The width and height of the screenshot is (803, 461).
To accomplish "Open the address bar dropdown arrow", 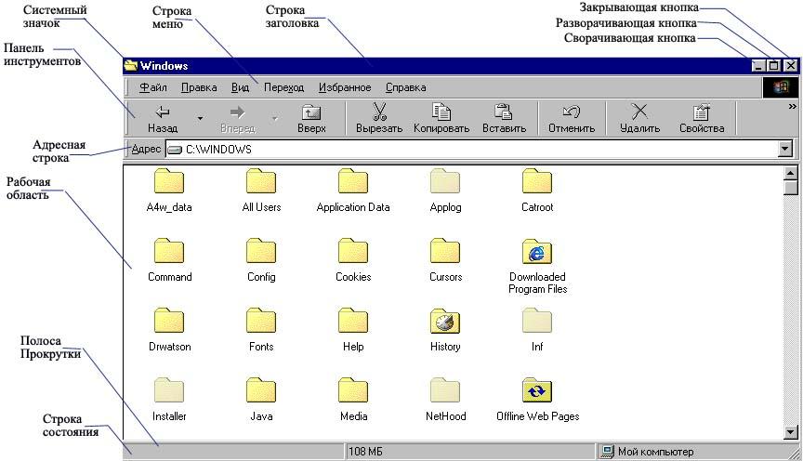I will (x=784, y=149).
